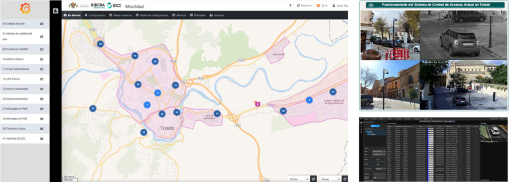The width and height of the screenshot is (510, 182).
Task: Click the edit icon next to Discos
Action: pyautogui.click(x=314, y=179)
